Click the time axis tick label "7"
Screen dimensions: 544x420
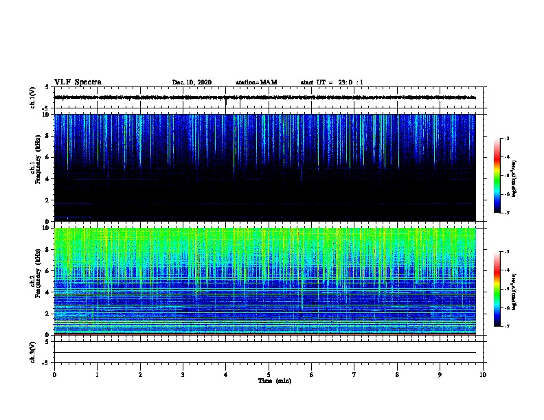click(354, 375)
